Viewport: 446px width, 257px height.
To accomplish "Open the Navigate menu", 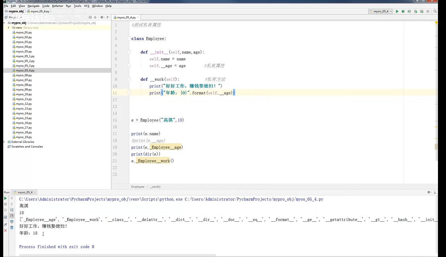I will [34, 6].
